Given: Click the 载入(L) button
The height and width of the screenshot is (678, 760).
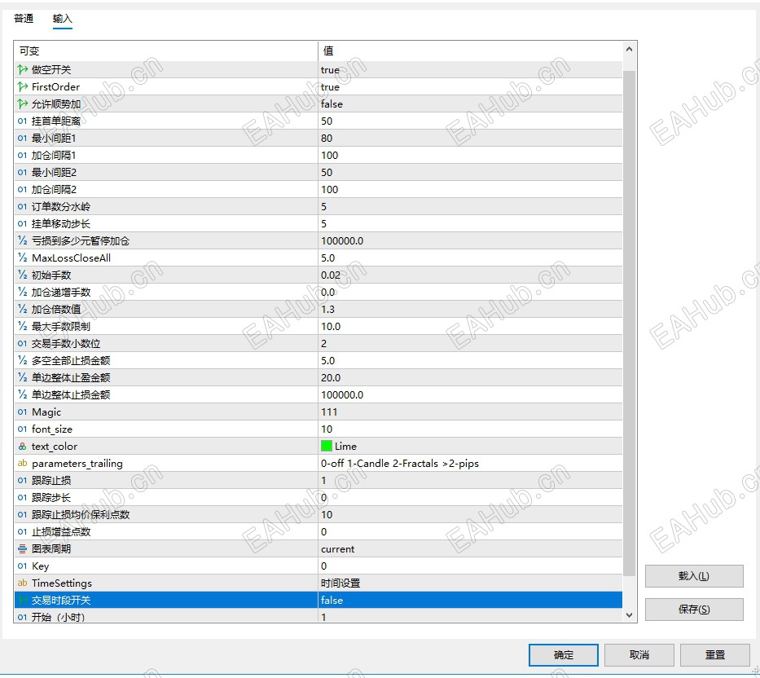Looking at the screenshot, I should (694, 576).
